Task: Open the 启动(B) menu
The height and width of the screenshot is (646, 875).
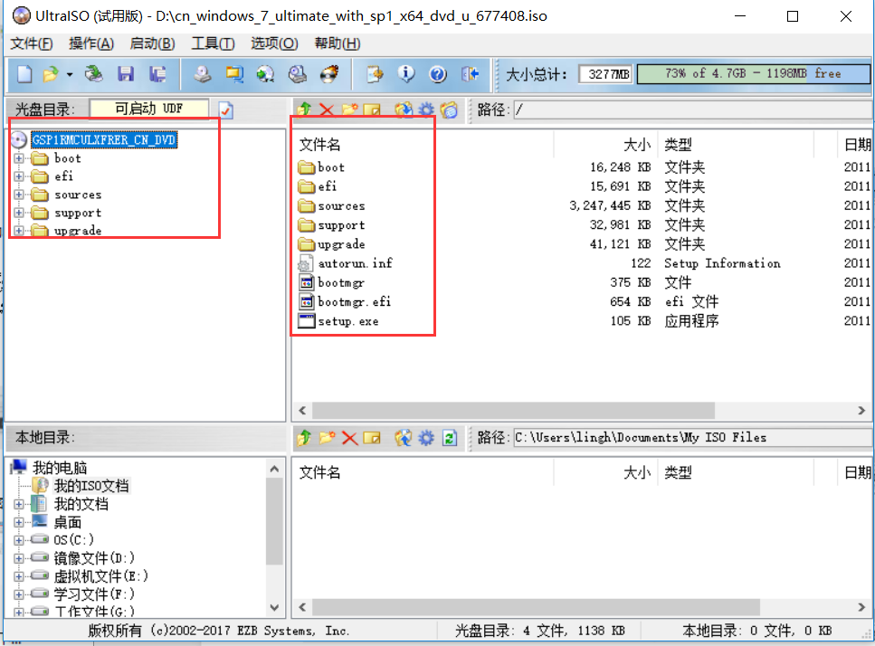Action: (152, 43)
